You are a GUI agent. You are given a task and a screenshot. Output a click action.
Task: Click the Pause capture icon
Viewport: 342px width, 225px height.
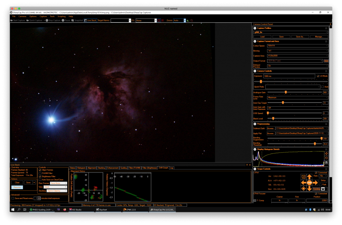[63, 20]
